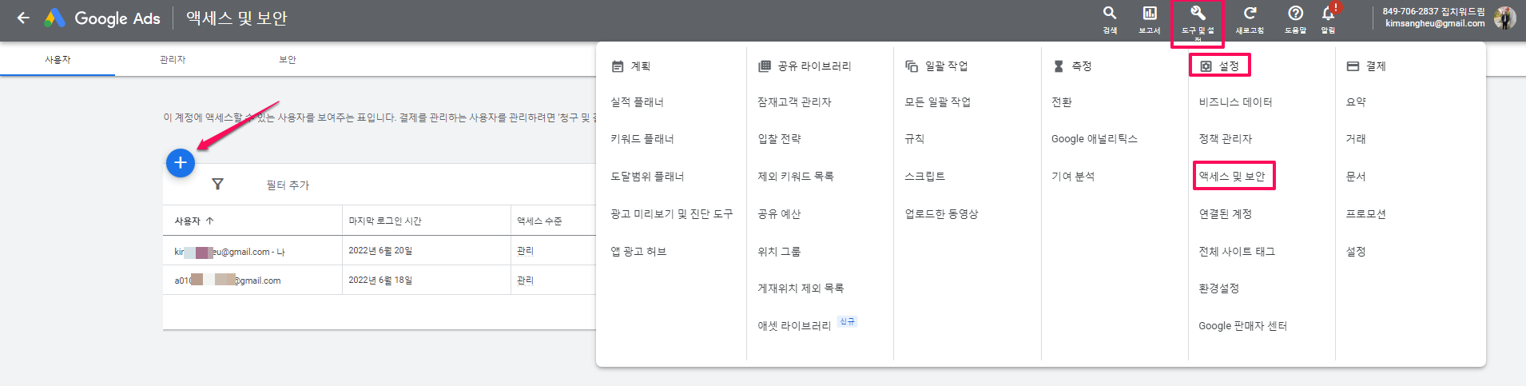The width and height of the screenshot is (1526, 386).
Task: Sort by the 사용자 column arrow
Action: point(210,221)
